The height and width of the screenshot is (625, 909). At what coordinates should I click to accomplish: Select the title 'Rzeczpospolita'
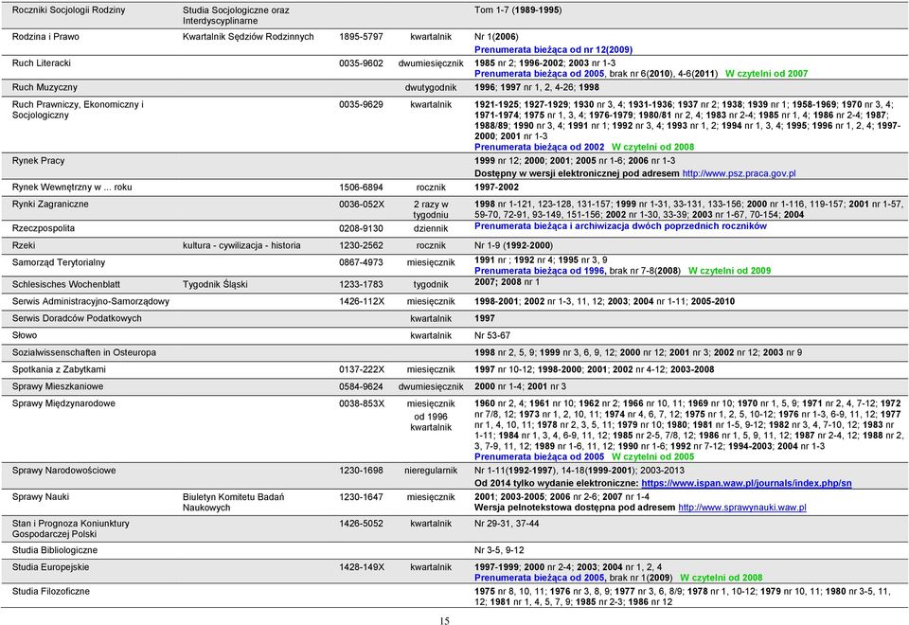pos(44,228)
